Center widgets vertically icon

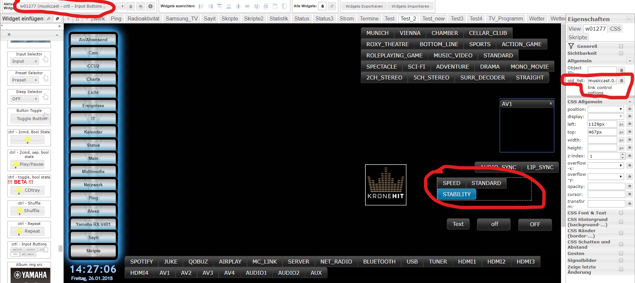pos(238,6)
